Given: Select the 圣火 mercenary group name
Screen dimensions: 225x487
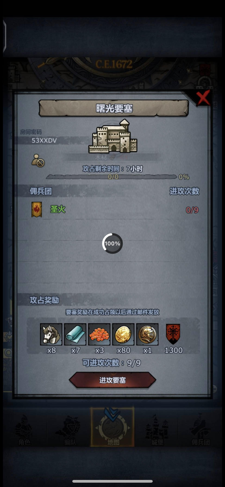Looking at the screenshot, I should click(58, 209).
